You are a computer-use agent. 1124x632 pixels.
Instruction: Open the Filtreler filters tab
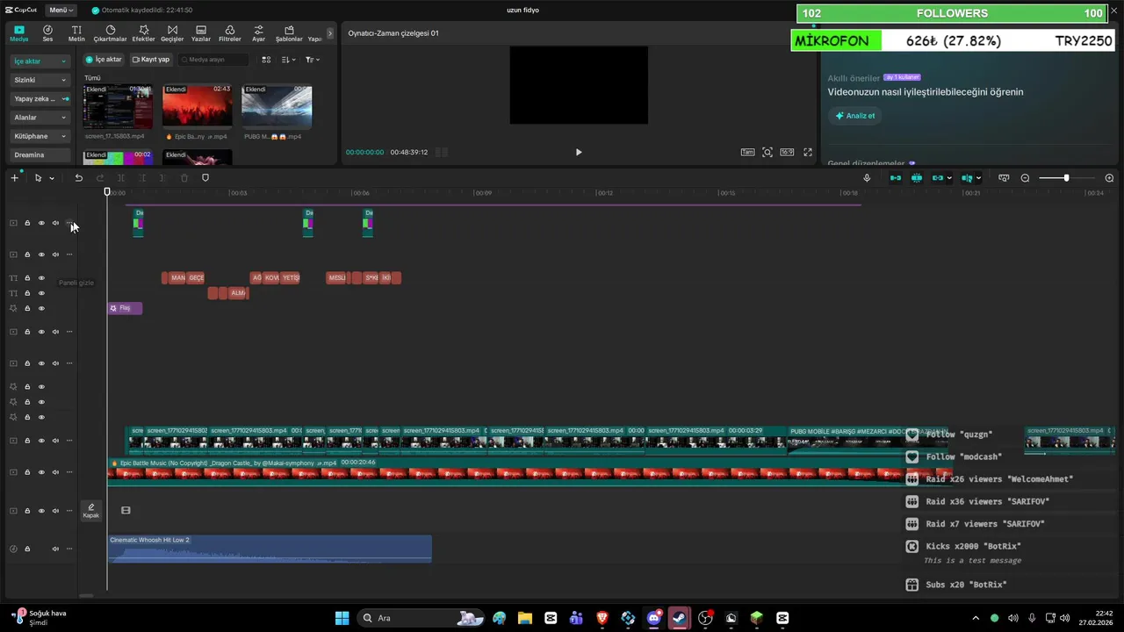tap(229, 33)
